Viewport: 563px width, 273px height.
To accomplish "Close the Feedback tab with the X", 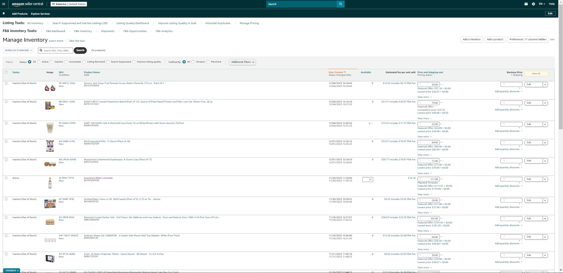I will coord(18,270).
